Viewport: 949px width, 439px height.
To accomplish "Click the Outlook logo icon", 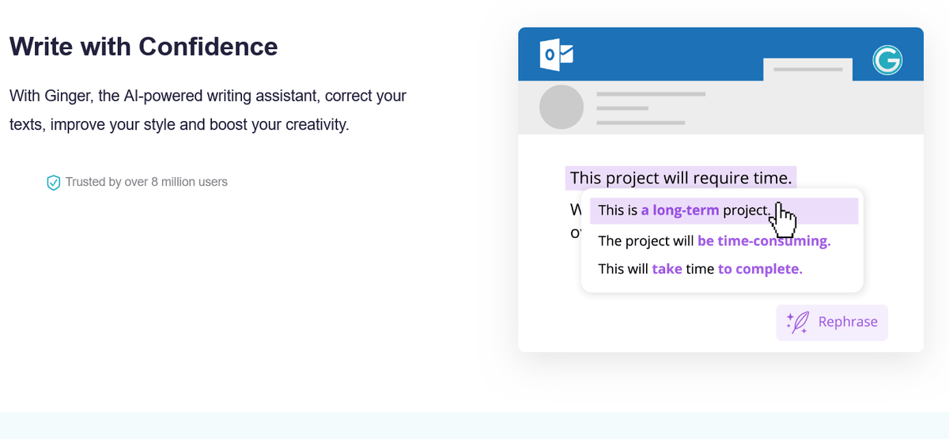I will pos(555,55).
